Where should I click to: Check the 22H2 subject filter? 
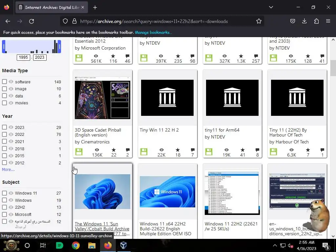pyautogui.click(x=4, y=207)
